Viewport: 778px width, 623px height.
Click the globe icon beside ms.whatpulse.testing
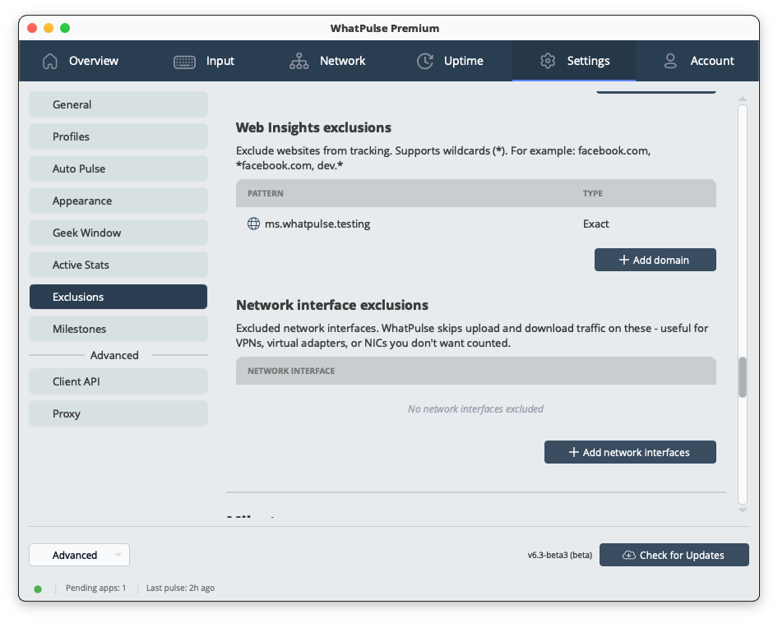click(253, 224)
